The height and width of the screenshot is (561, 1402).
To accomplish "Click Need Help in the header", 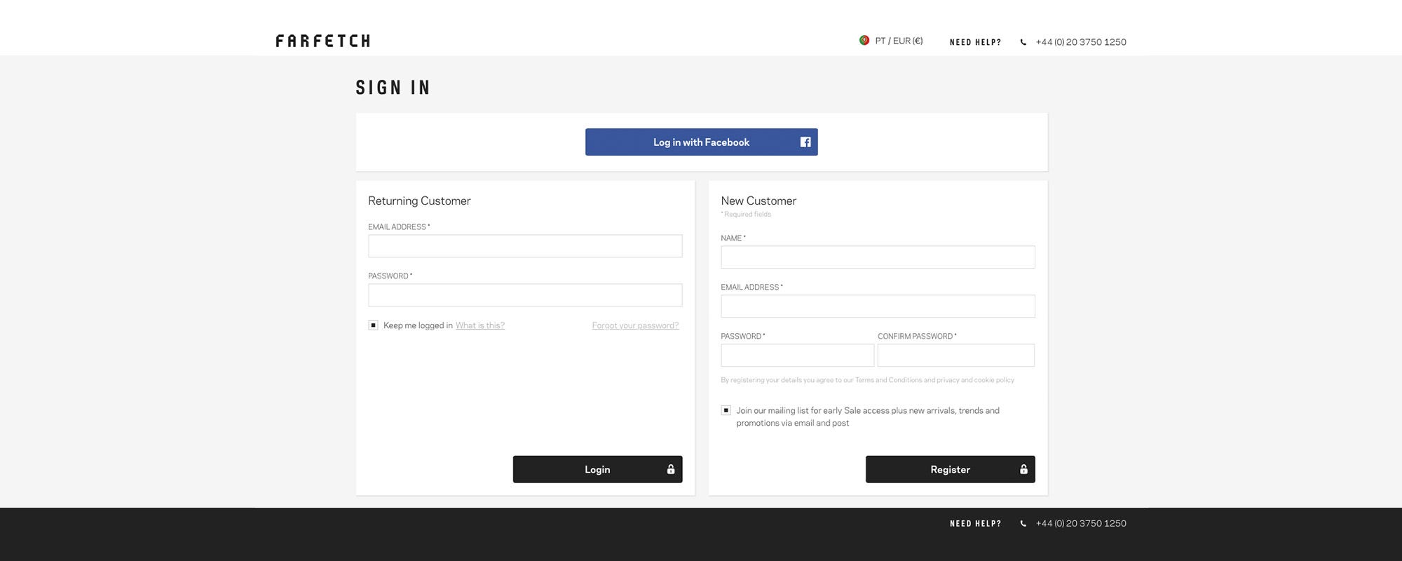I will (x=975, y=42).
